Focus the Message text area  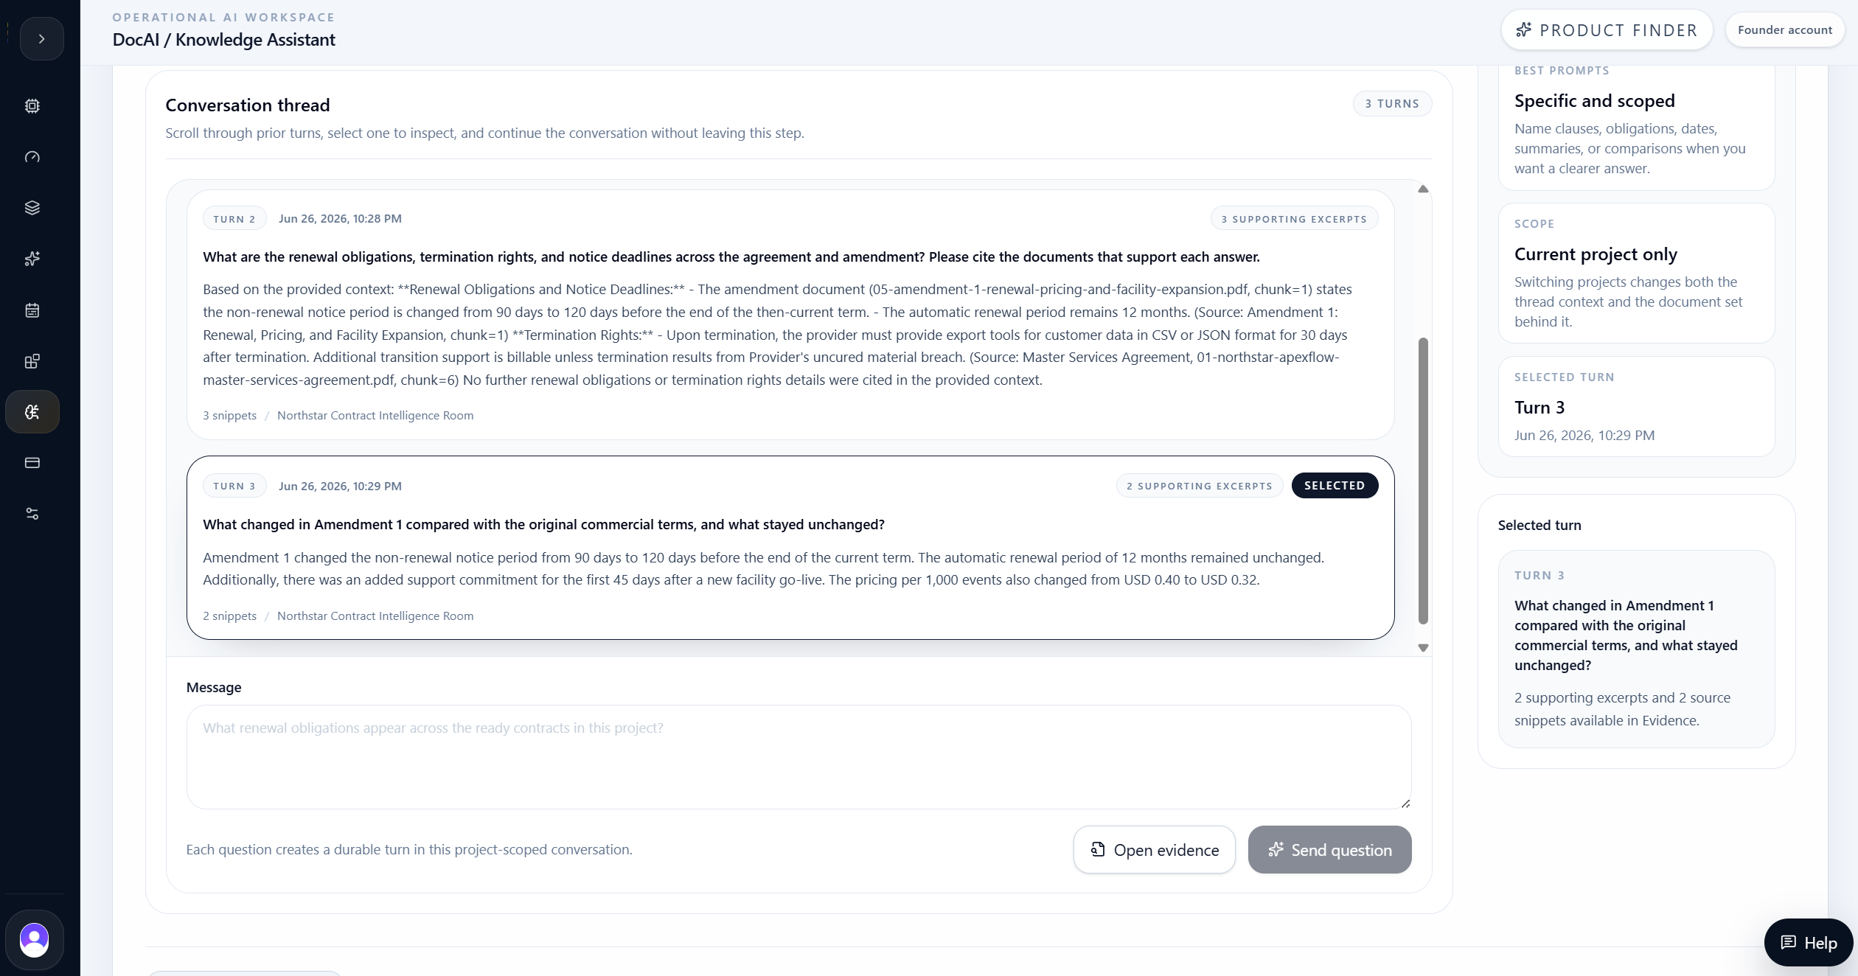click(798, 757)
